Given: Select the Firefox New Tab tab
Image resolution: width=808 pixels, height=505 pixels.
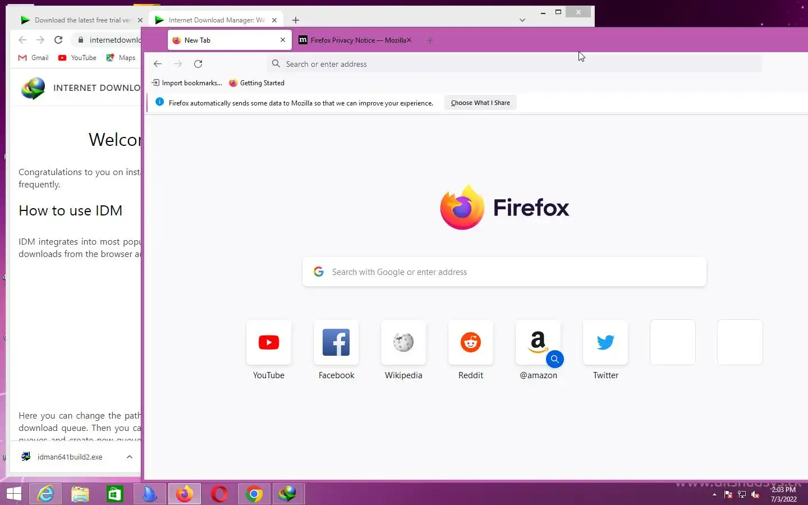Looking at the screenshot, I should [x=229, y=40].
